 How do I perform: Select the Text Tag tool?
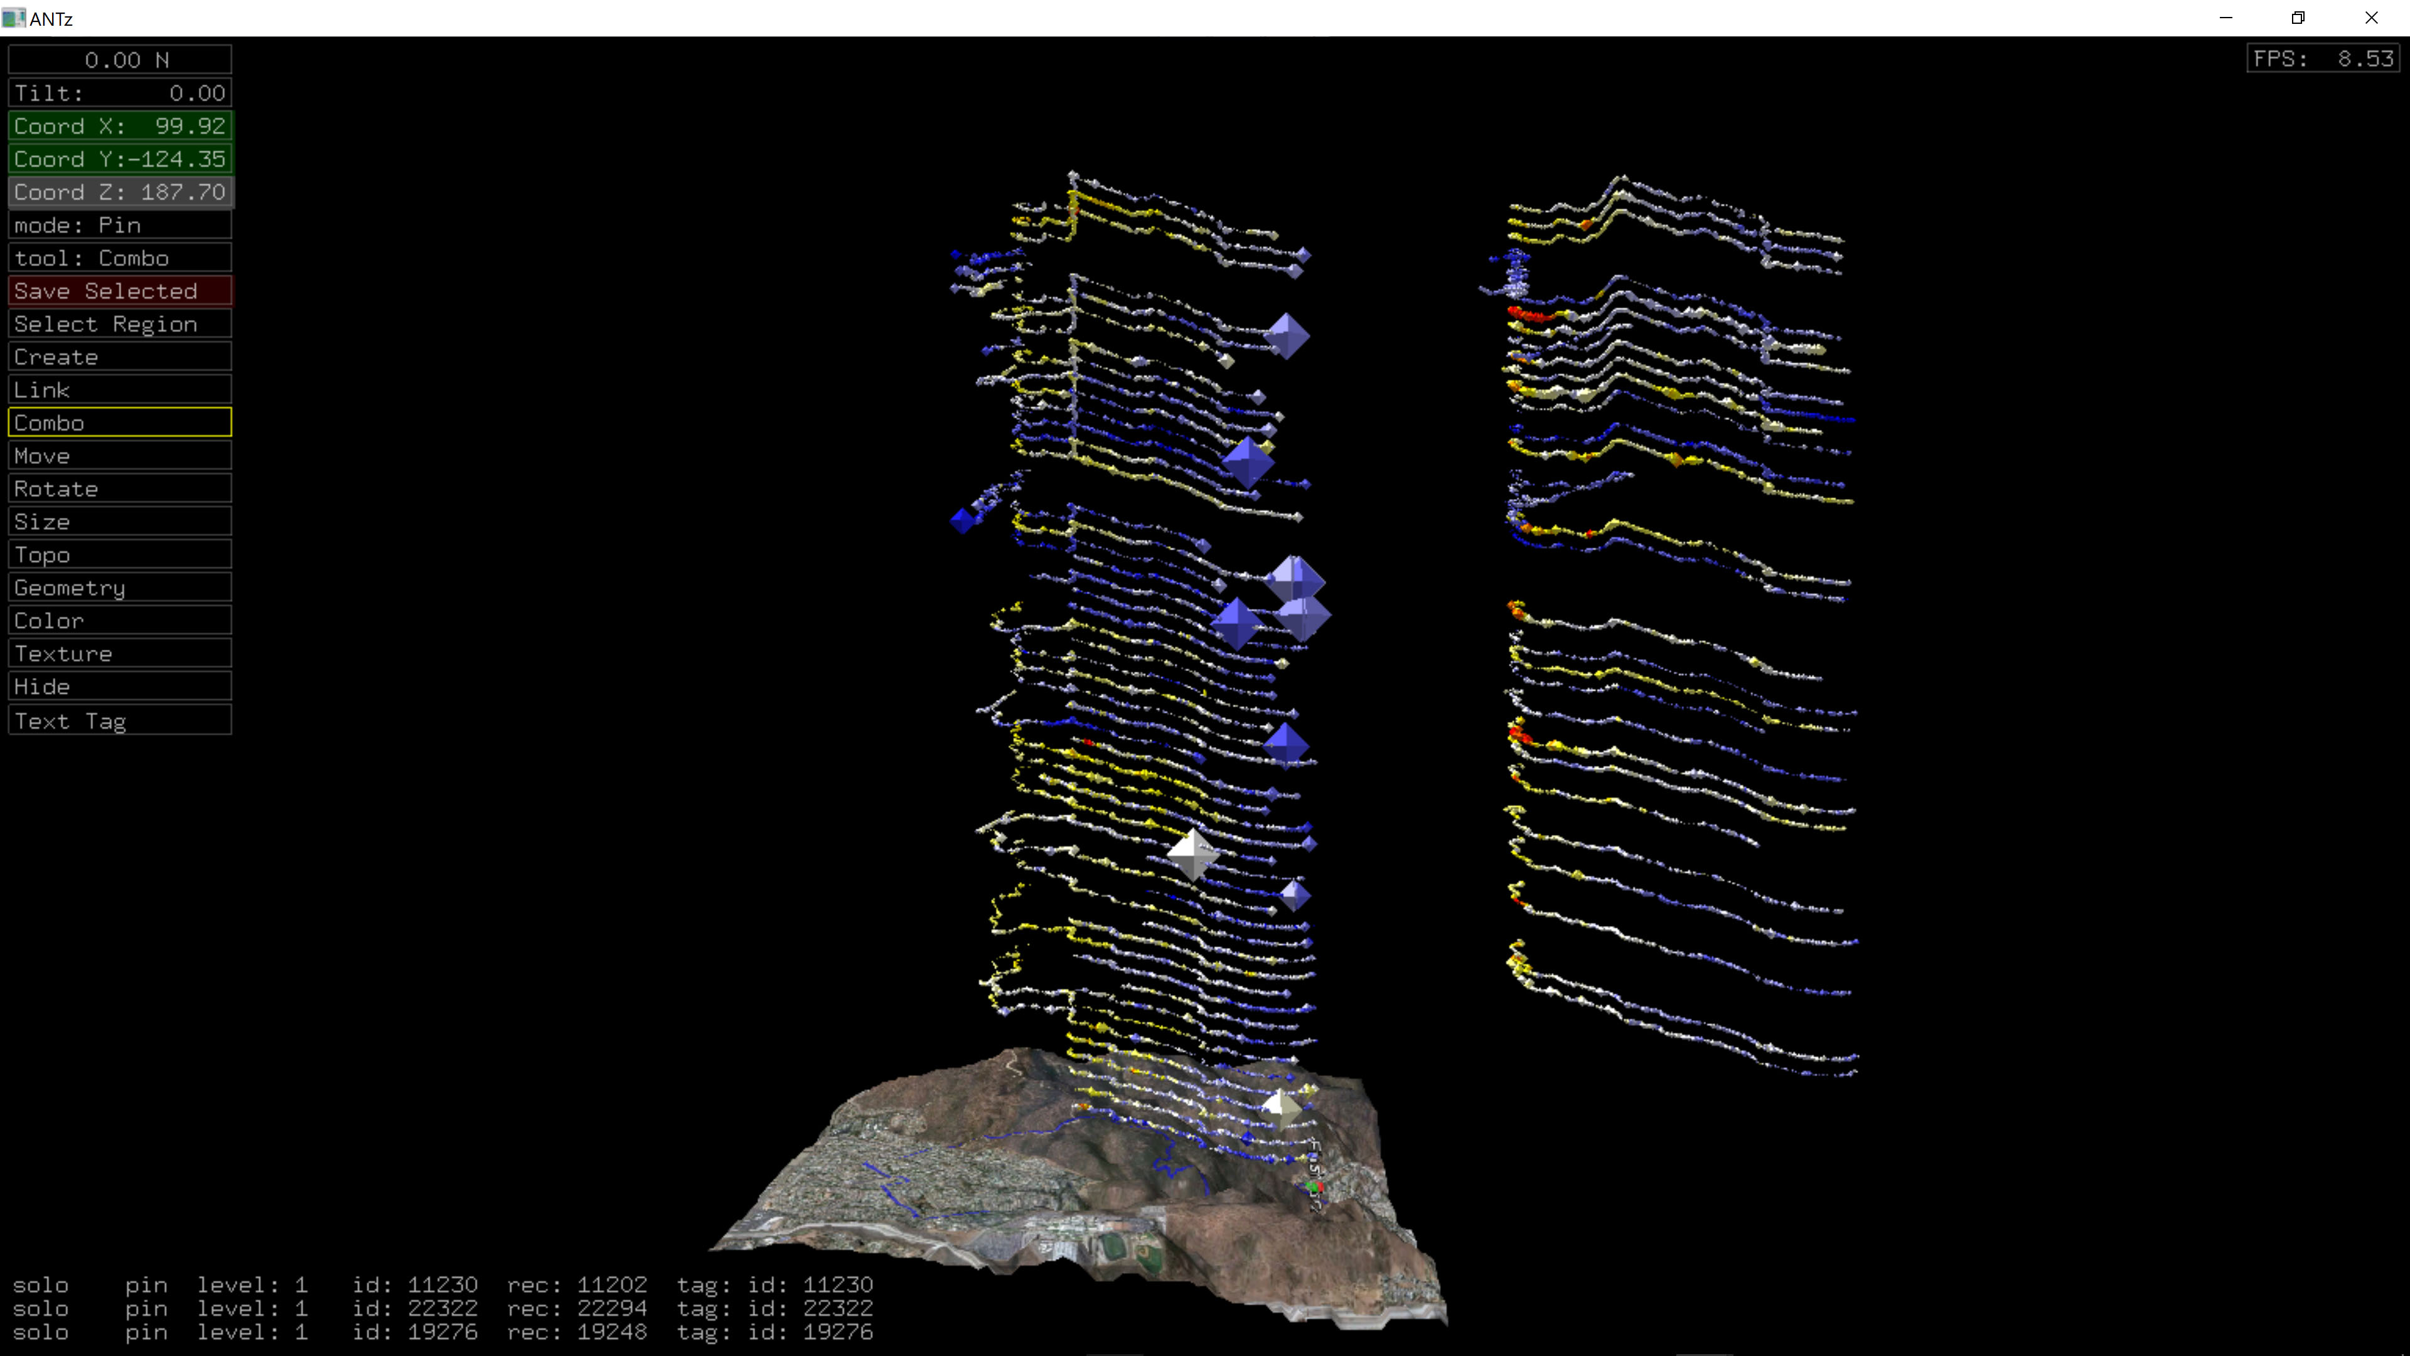point(120,721)
